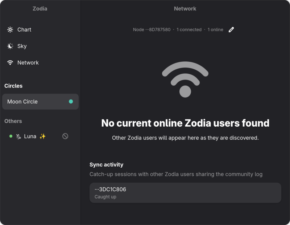
Task: Click the sparkles emoji after Luna
Action: pos(42,136)
